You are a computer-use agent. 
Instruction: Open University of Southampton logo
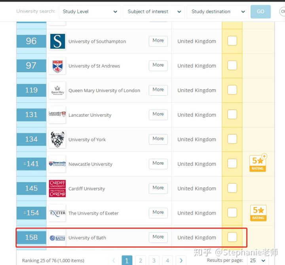tap(57, 41)
